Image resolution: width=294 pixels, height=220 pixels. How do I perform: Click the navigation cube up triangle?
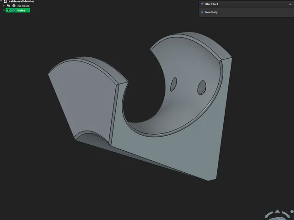click(x=277, y=211)
